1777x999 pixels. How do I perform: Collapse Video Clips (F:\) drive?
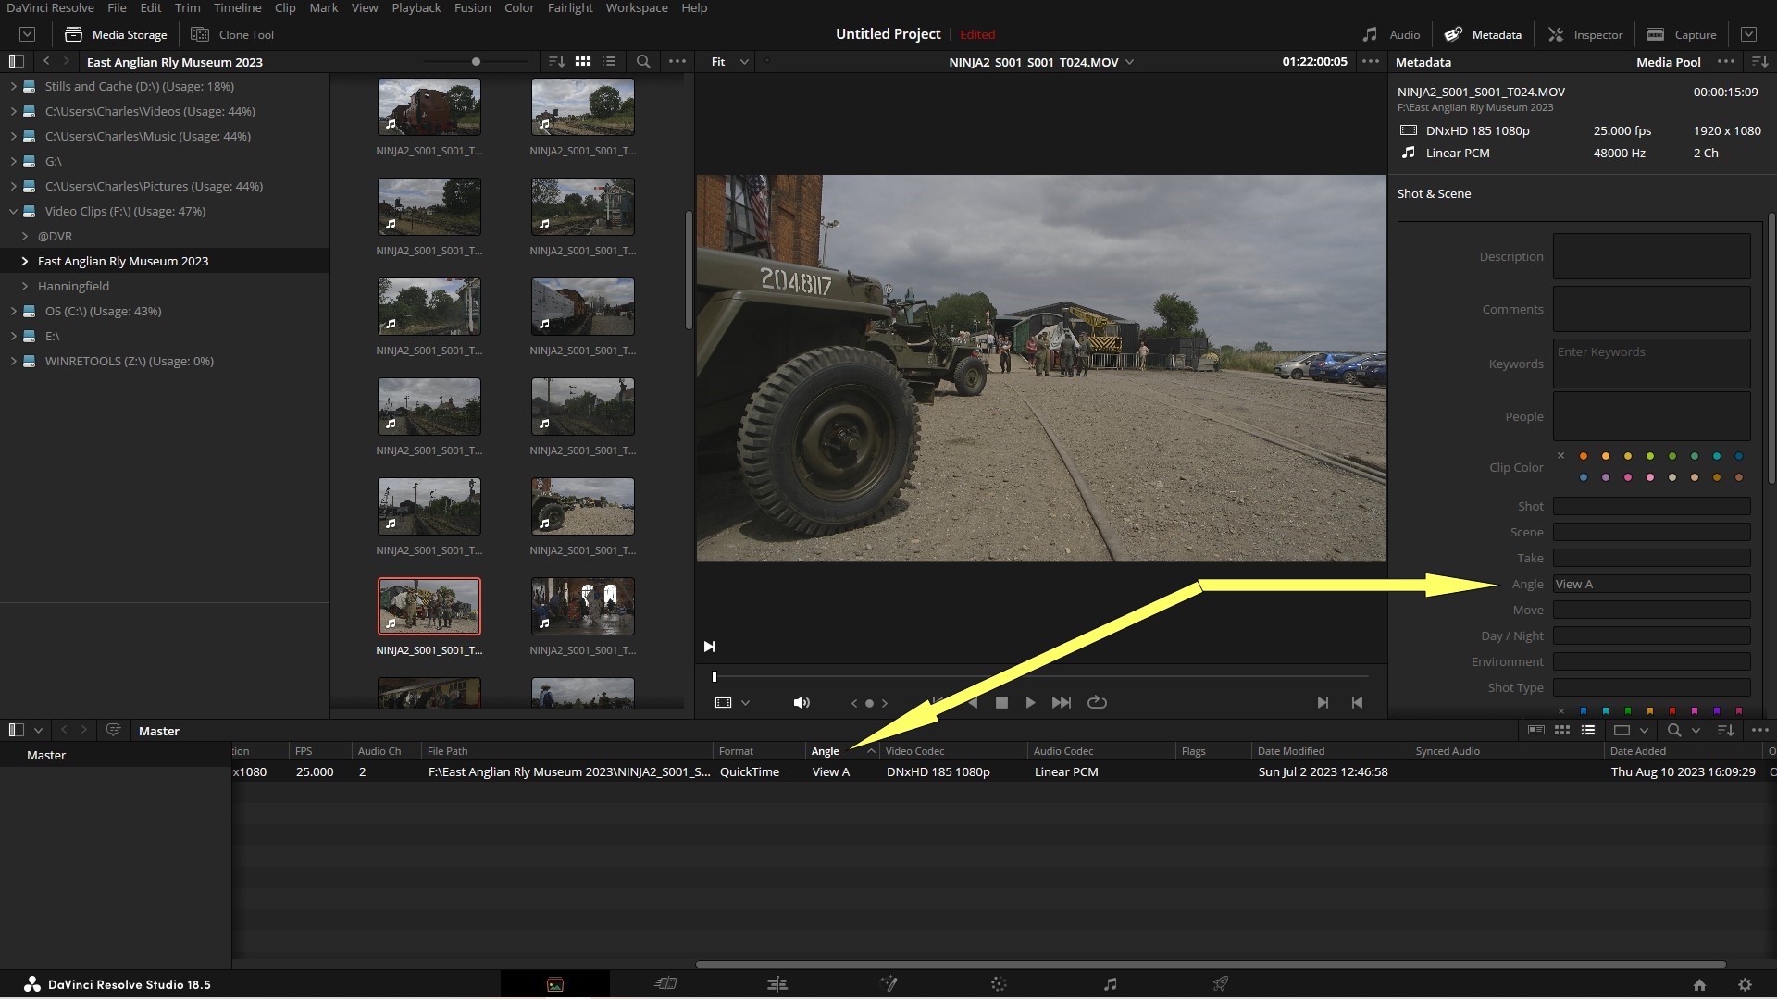pos(13,211)
